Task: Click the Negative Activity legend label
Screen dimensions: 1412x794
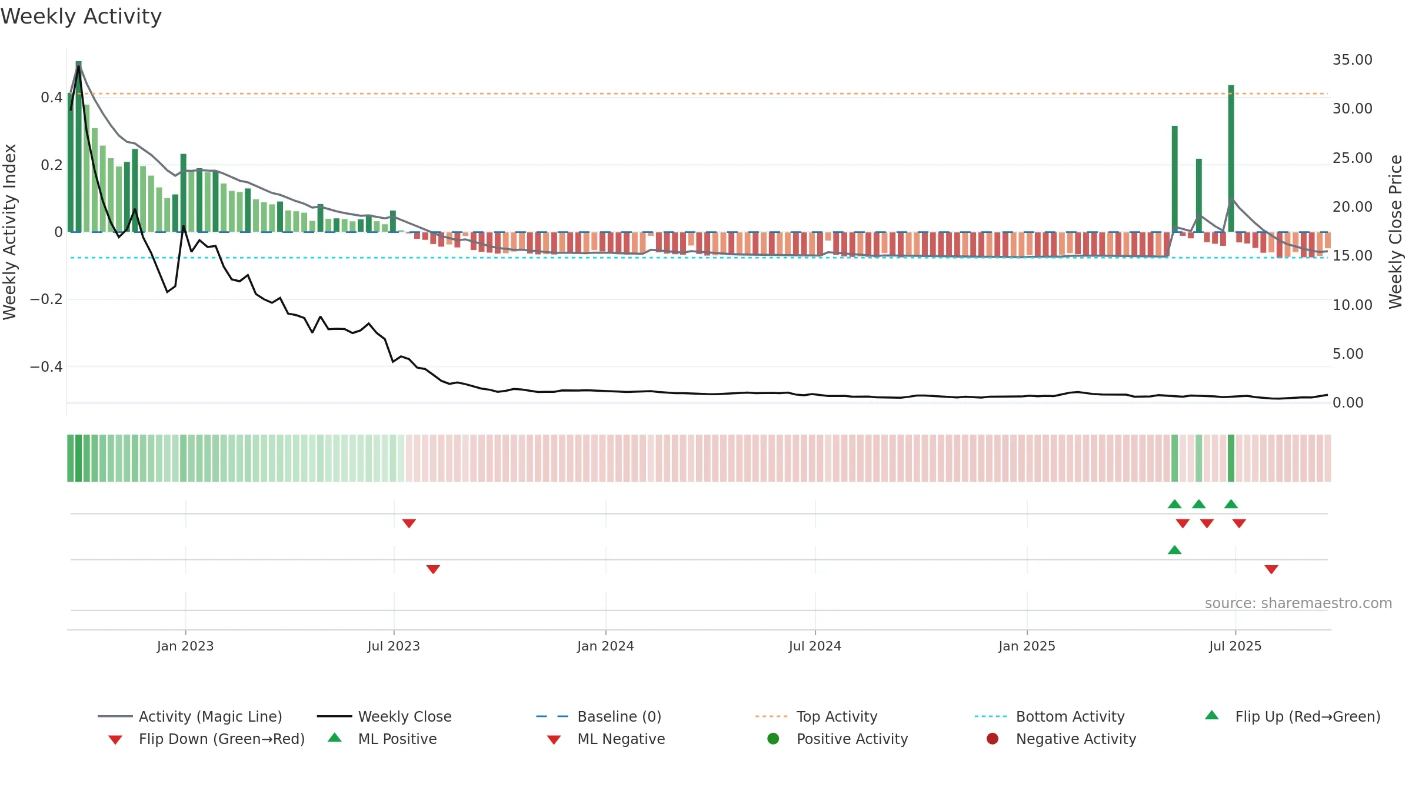Action: [x=1075, y=739]
